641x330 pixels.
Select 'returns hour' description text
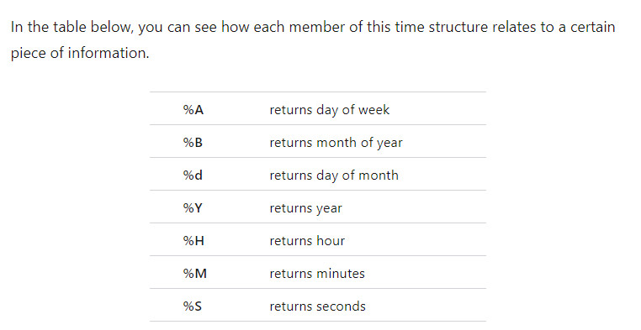click(307, 241)
